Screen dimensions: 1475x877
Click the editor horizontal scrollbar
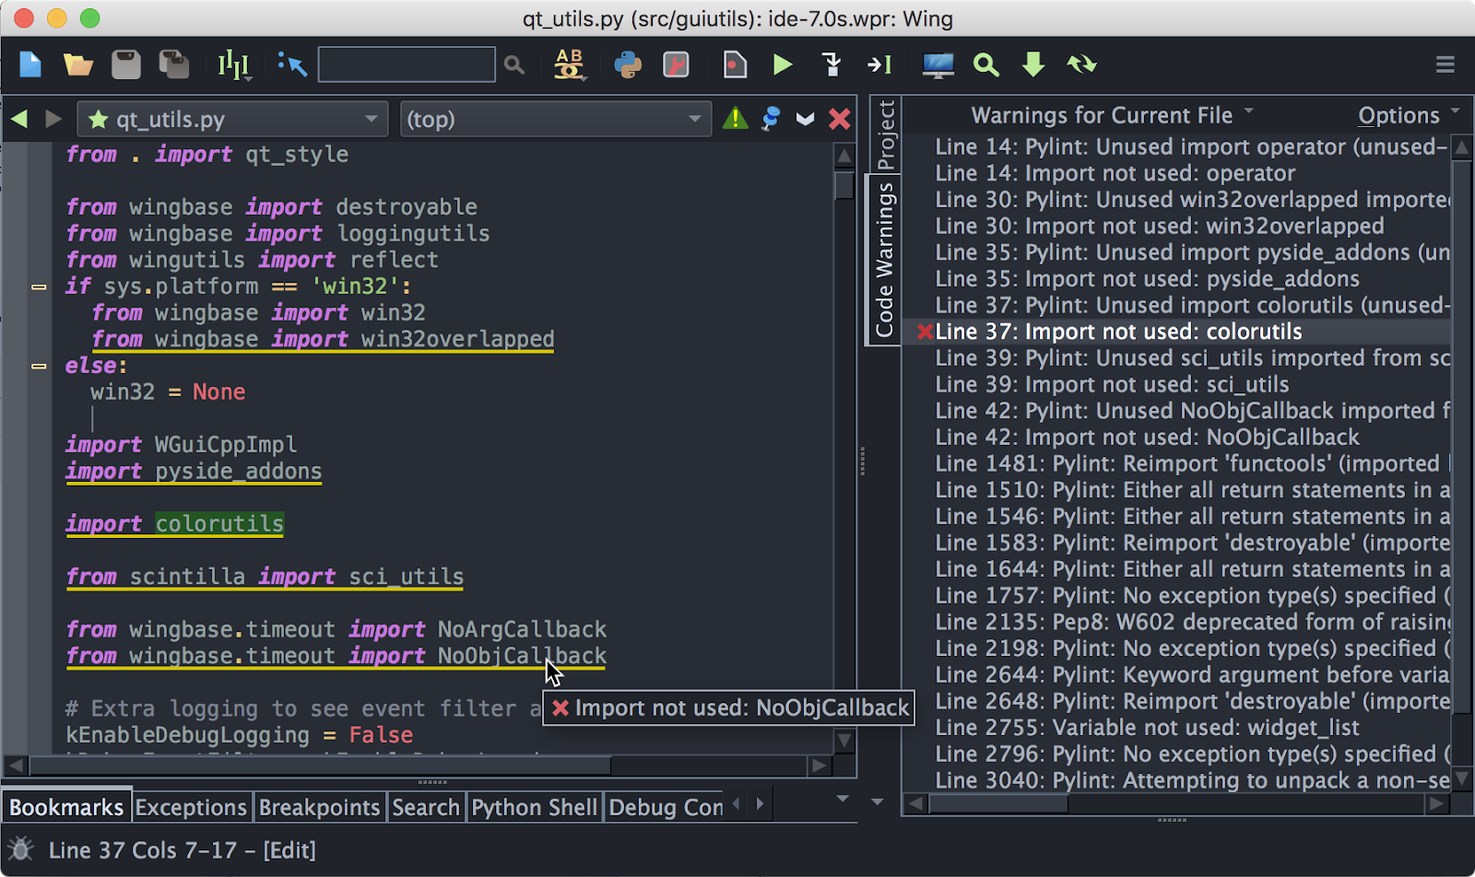320,766
